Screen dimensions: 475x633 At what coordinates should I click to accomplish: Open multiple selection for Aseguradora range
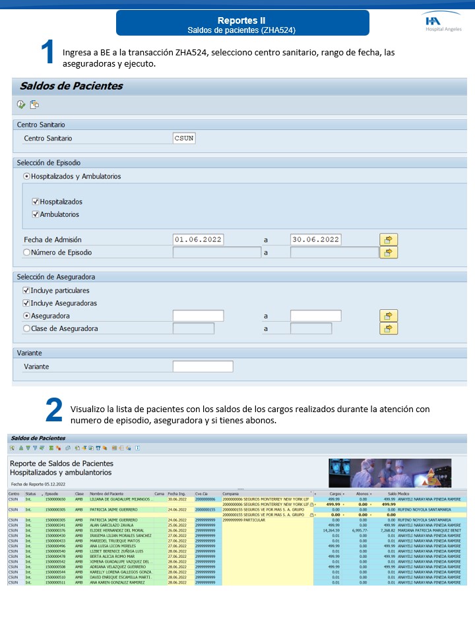pyautogui.click(x=389, y=316)
